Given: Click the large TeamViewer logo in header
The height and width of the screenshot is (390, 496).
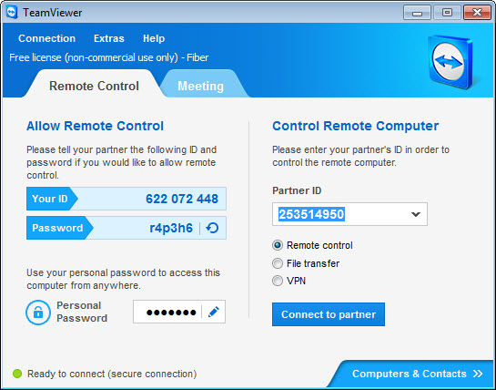Looking at the screenshot, I should point(450,62).
